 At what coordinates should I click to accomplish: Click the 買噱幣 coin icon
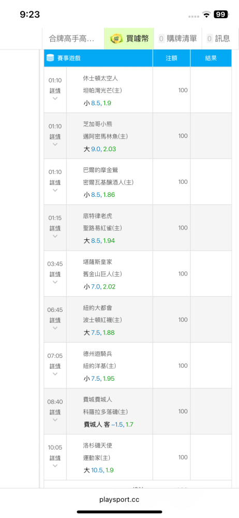pos(116,38)
